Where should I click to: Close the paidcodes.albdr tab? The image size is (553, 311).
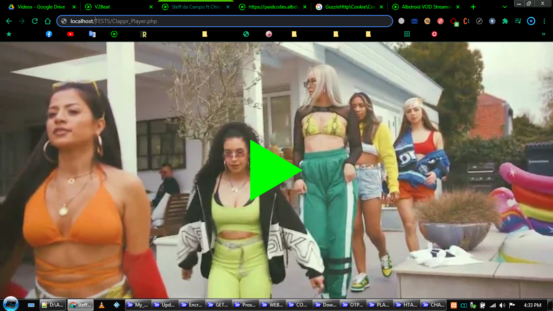click(x=305, y=7)
